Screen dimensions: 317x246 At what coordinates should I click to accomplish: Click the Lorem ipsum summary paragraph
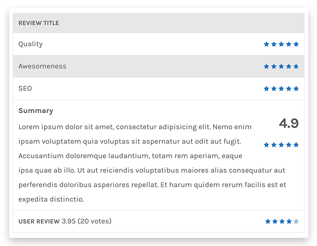point(153,163)
